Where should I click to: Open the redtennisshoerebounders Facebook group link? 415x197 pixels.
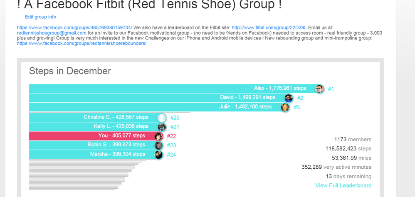coord(82,43)
